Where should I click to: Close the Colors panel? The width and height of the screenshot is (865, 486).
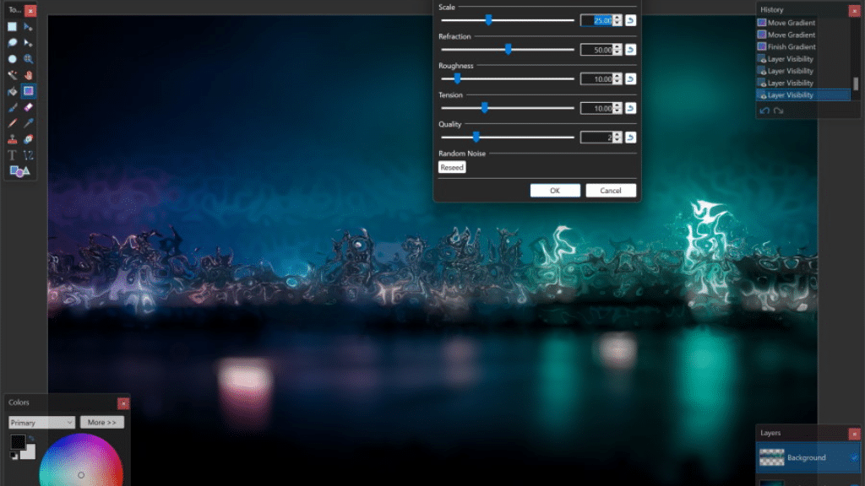coord(123,403)
